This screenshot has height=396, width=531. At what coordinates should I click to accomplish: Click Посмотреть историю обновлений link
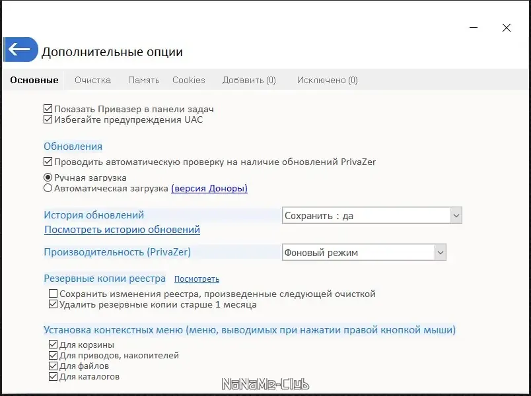coord(122,230)
